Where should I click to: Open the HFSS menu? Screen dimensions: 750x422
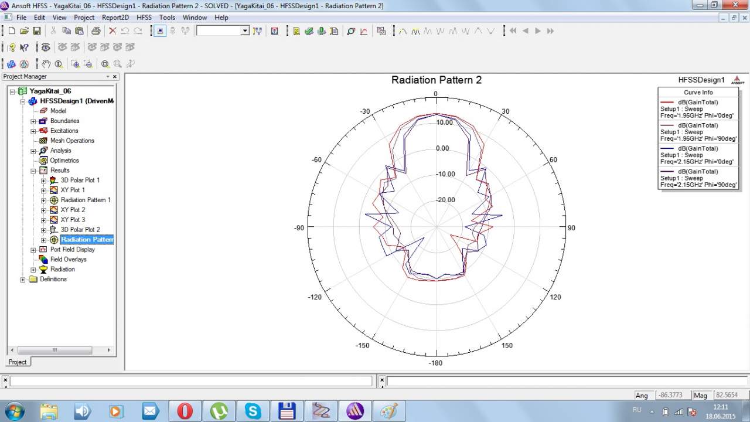pos(144,18)
